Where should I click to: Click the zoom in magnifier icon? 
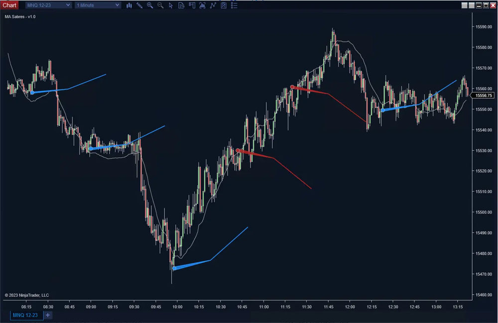[150, 5]
